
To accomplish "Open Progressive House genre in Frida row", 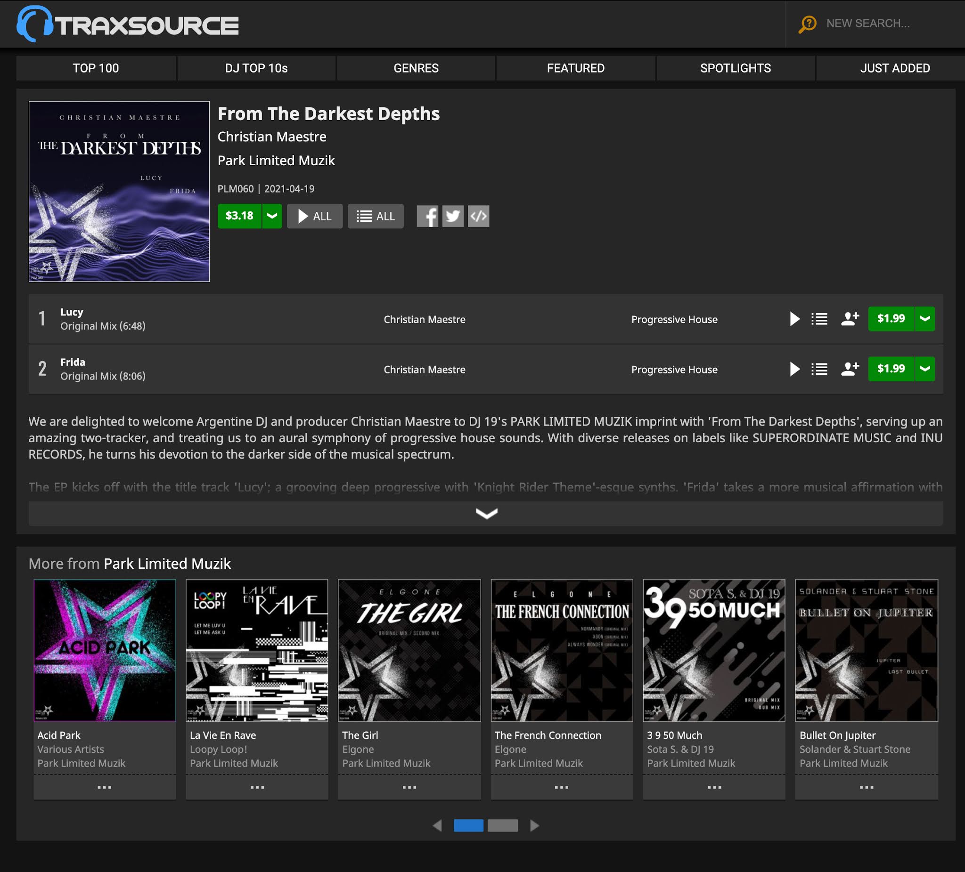I will 674,369.
